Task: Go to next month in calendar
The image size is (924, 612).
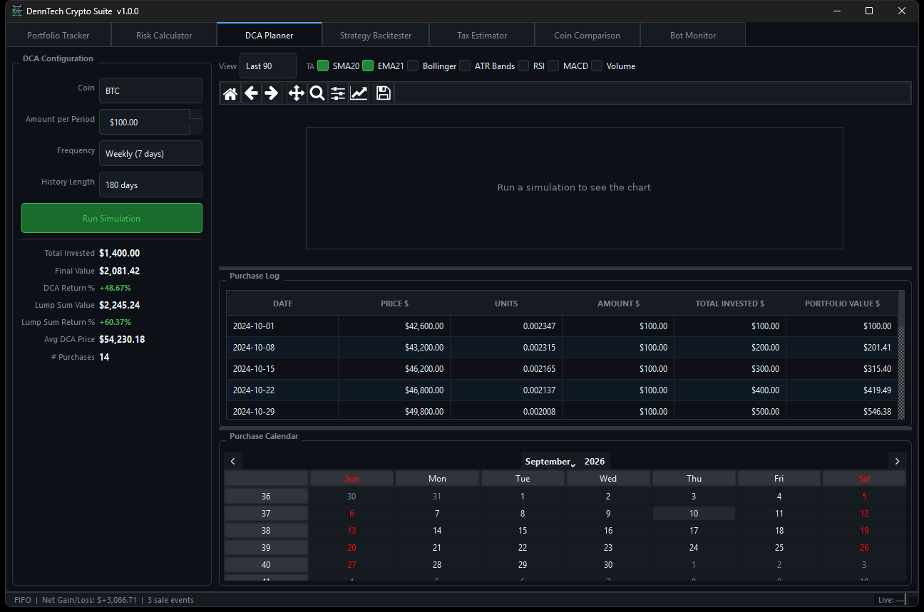Action: (897, 461)
